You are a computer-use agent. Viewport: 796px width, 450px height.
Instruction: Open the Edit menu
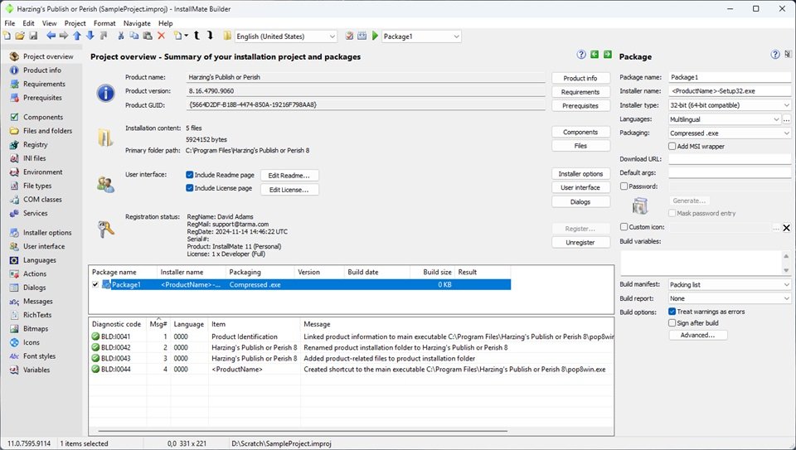click(x=28, y=23)
